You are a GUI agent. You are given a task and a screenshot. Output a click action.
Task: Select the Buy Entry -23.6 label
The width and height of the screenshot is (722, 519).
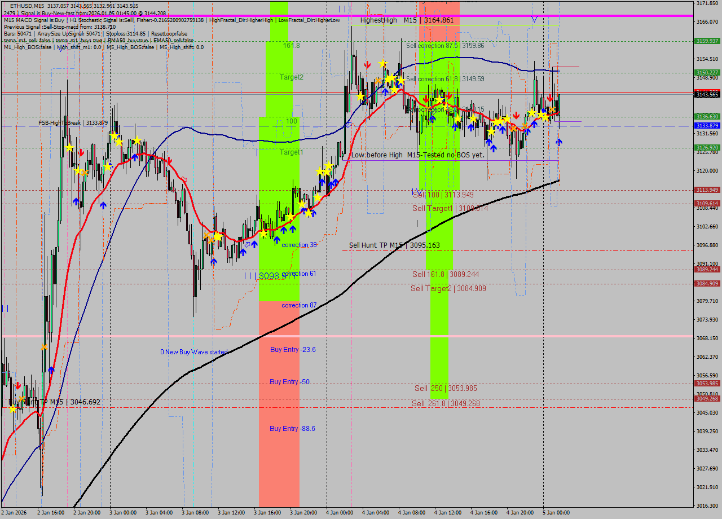click(x=292, y=350)
